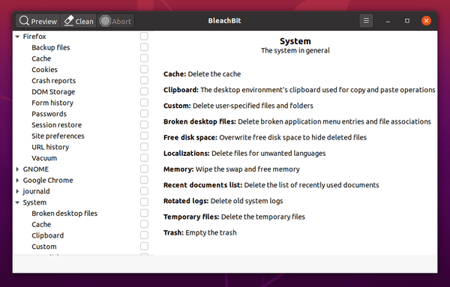Expand the journald group
The image size is (450, 287).
[x=17, y=191]
